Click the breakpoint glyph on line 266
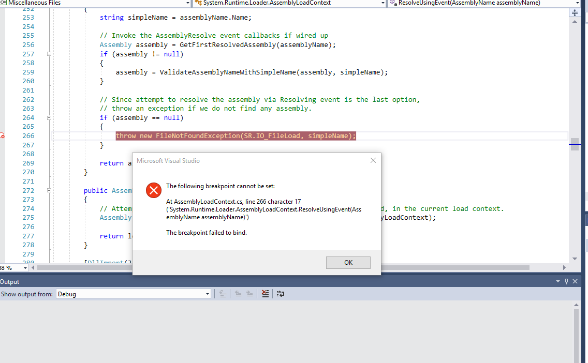Viewport: 588px width, 363px height. click(2, 135)
